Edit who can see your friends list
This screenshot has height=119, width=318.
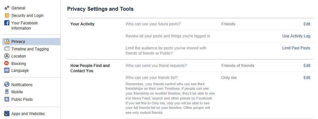[x=307, y=78]
